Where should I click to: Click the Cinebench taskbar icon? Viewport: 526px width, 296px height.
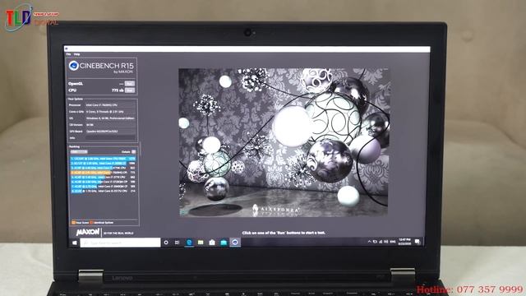point(235,243)
